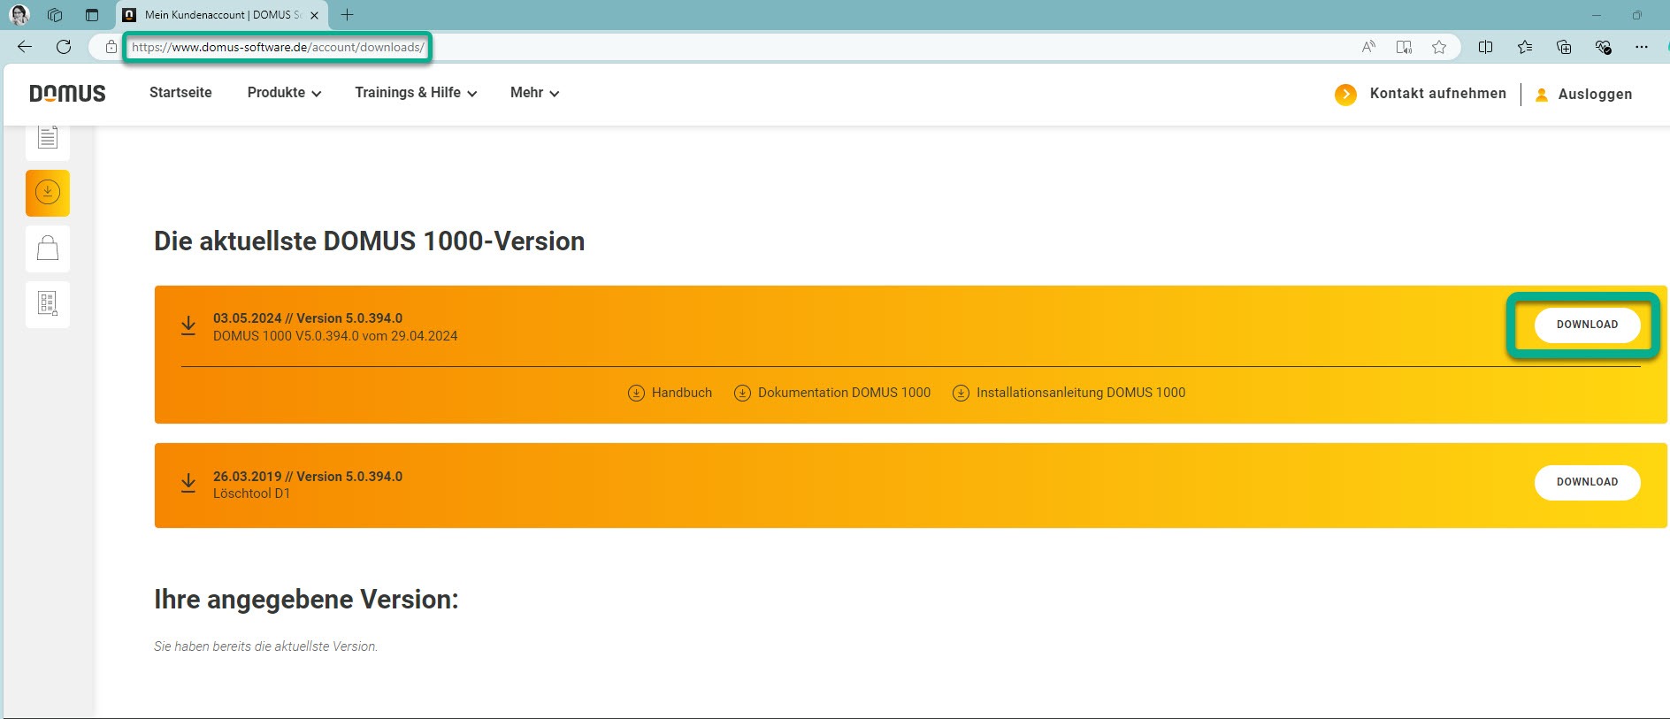Open the shopping bag sidebar icon
Image resolution: width=1670 pixels, height=719 pixels.
point(48,249)
